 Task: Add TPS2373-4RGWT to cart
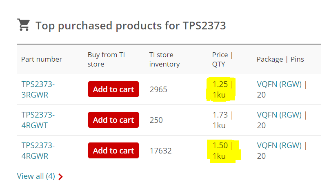(113, 120)
